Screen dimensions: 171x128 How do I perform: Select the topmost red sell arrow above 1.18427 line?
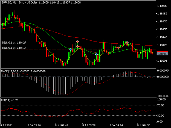(77, 41)
